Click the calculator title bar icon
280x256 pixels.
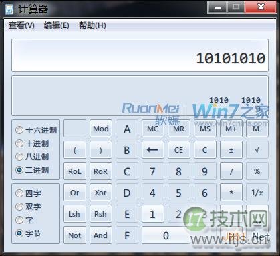[9, 9]
